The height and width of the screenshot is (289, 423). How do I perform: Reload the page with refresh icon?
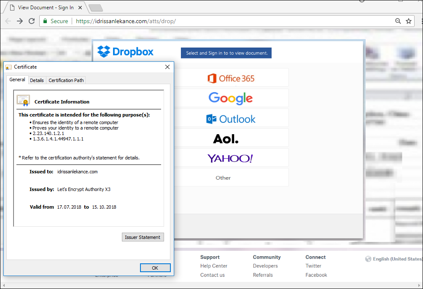(32, 21)
